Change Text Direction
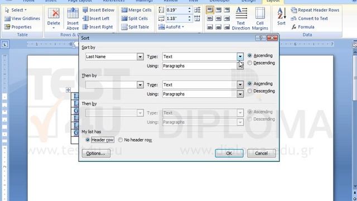This screenshot has height=201, width=357. (241, 18)
